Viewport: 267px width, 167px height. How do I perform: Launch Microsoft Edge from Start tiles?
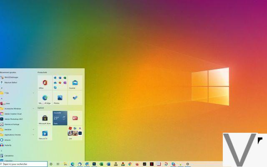(x=45, y=98)
